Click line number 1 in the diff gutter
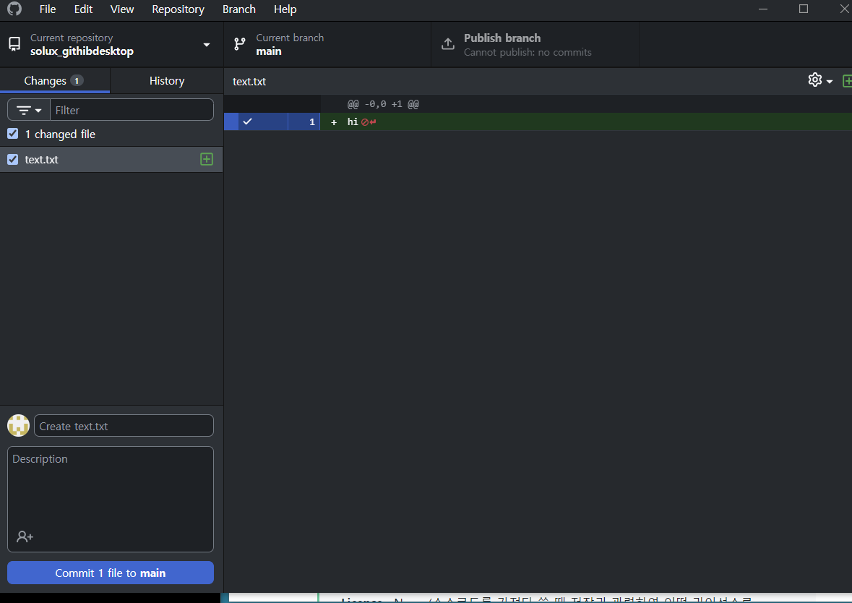The width and height of the screenshot is (852, 603). [311, 121]
